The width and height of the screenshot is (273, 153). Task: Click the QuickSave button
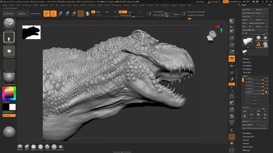[200, 2]
